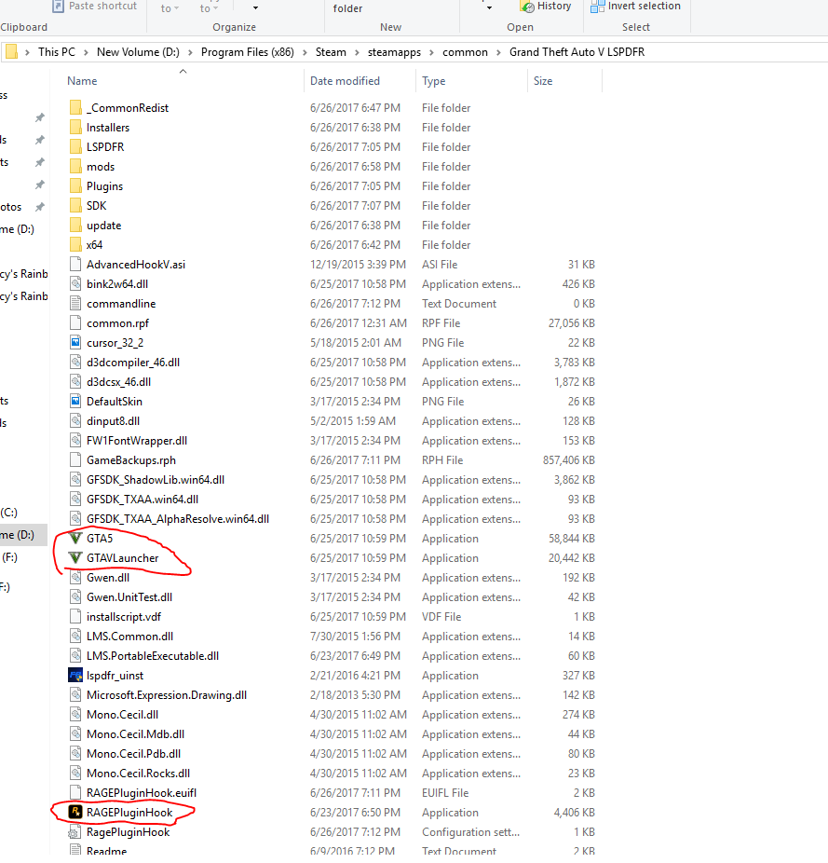Expand the chevron after steamapps breadcrumb
Viewport: 828px width, 863px height.
(x=431, y=52)
